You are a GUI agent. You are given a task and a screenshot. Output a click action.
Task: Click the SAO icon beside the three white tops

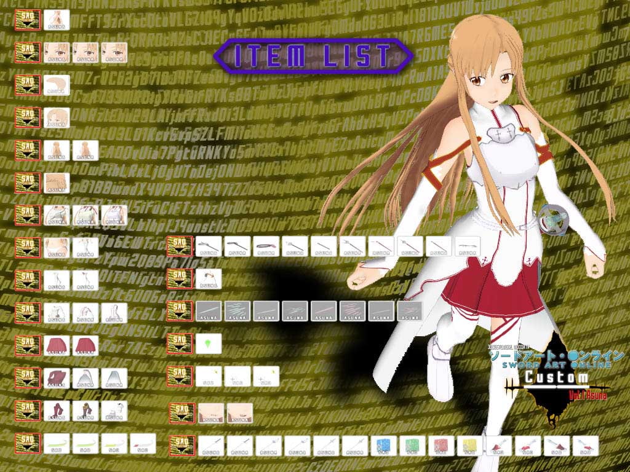(x=28, y=216)
